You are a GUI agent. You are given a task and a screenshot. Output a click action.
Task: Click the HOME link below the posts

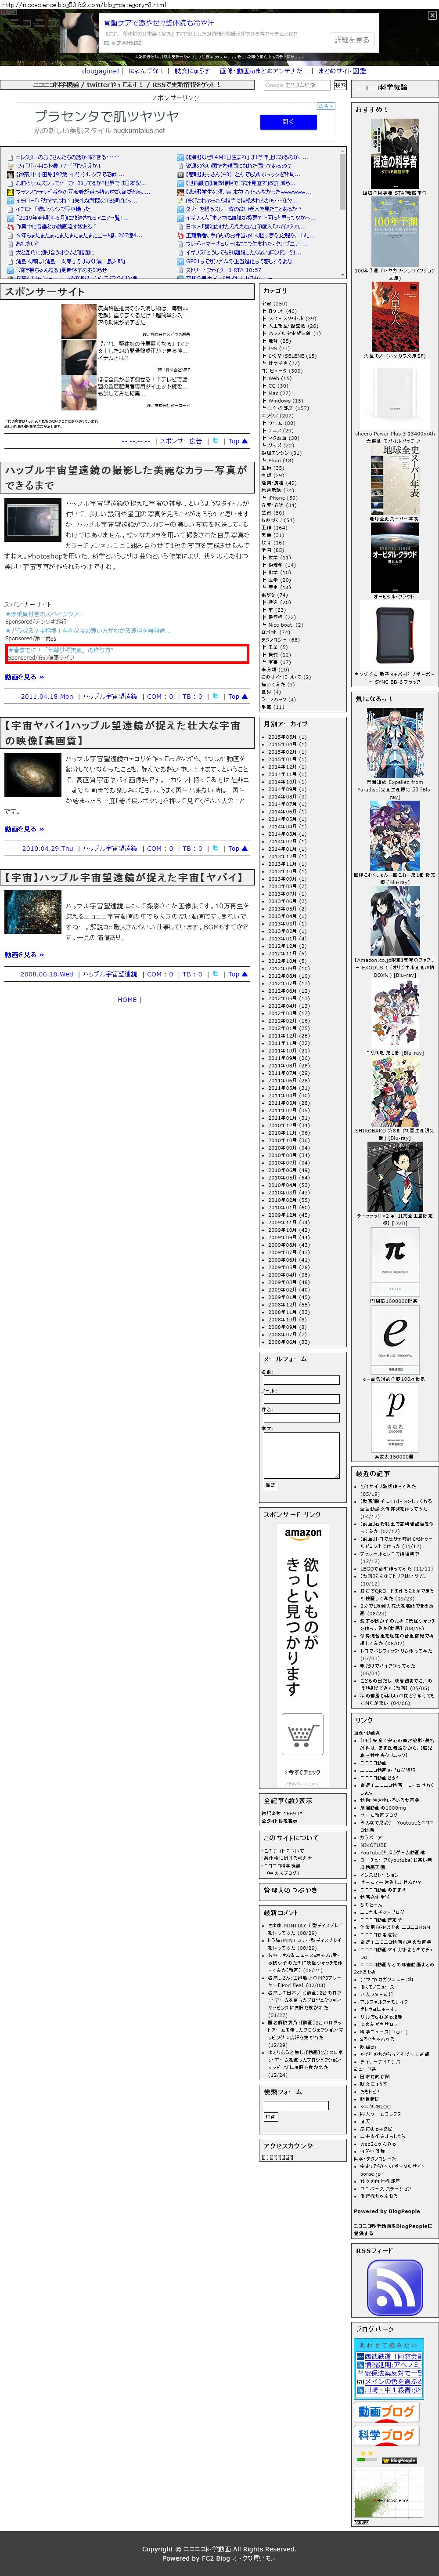[126, 999]
